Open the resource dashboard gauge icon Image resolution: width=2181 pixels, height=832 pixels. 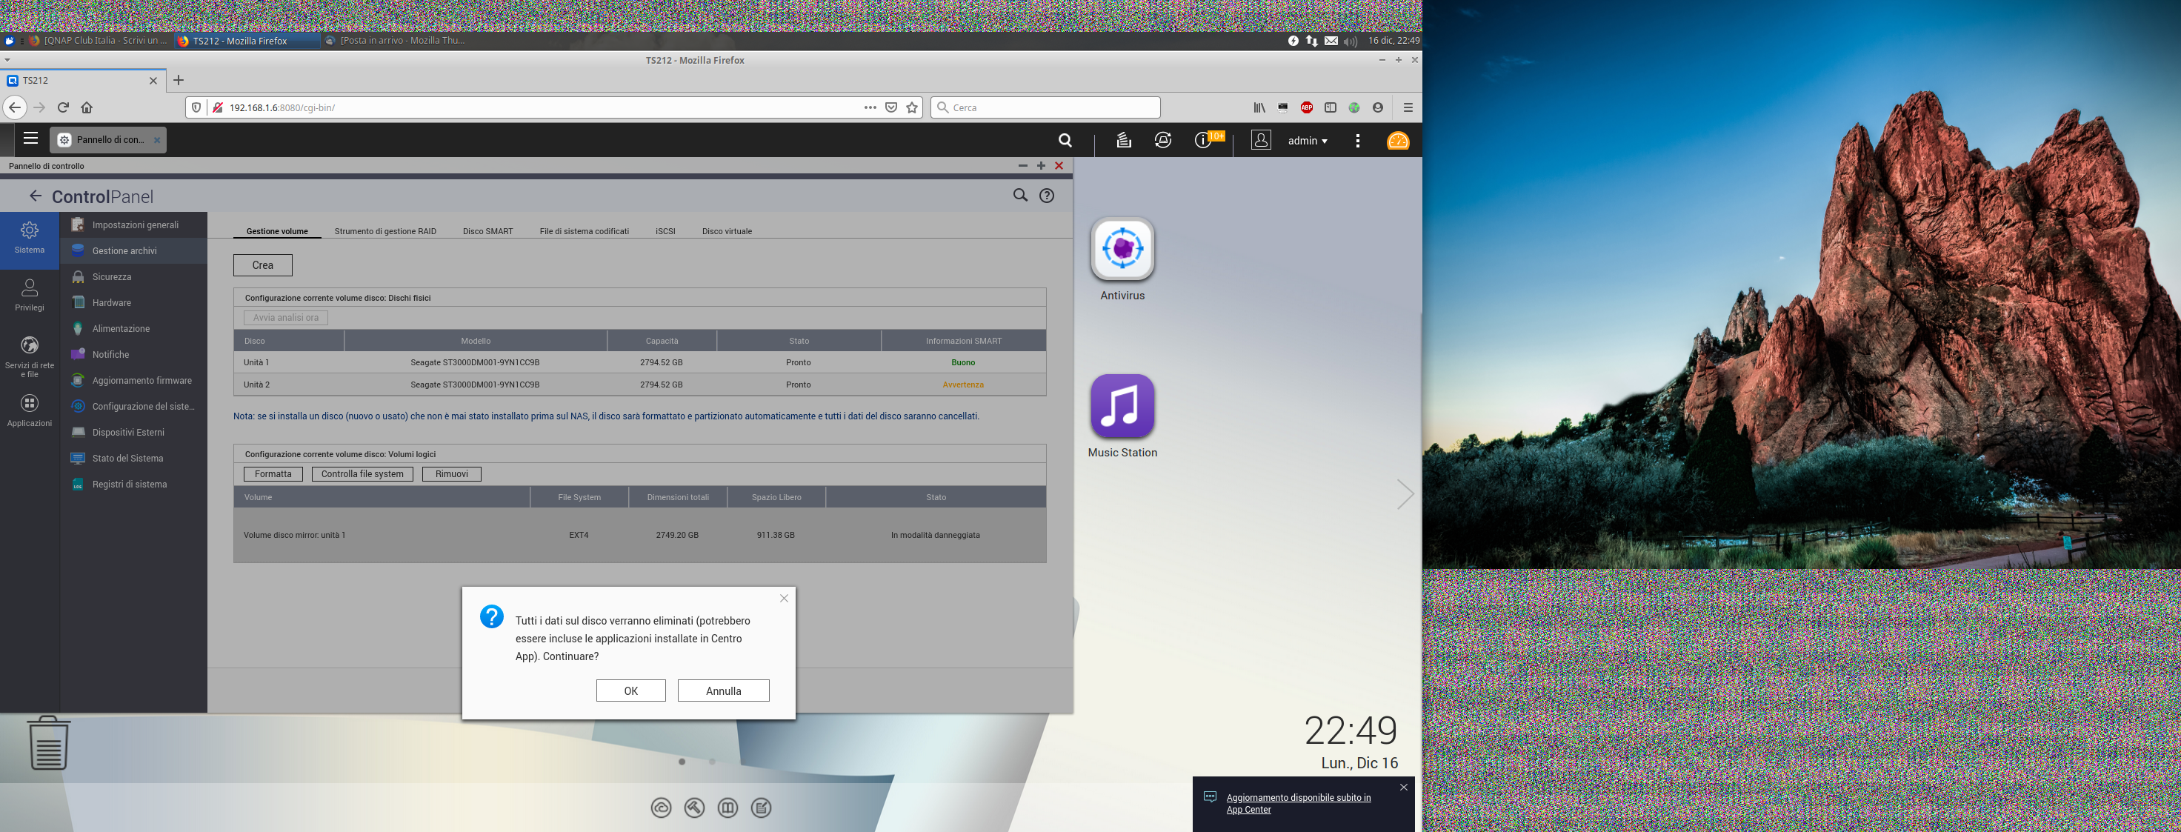click(x=1398, y=141)
